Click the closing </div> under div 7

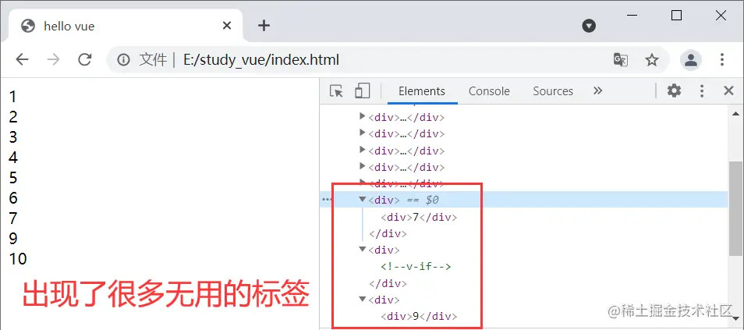[x=388, y=233]
